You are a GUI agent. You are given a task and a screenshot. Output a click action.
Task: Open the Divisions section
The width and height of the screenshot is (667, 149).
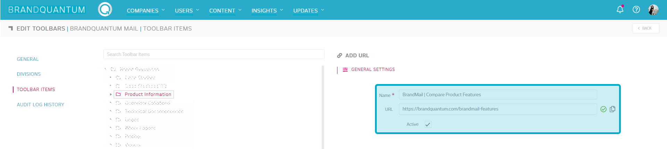point(29,74)
